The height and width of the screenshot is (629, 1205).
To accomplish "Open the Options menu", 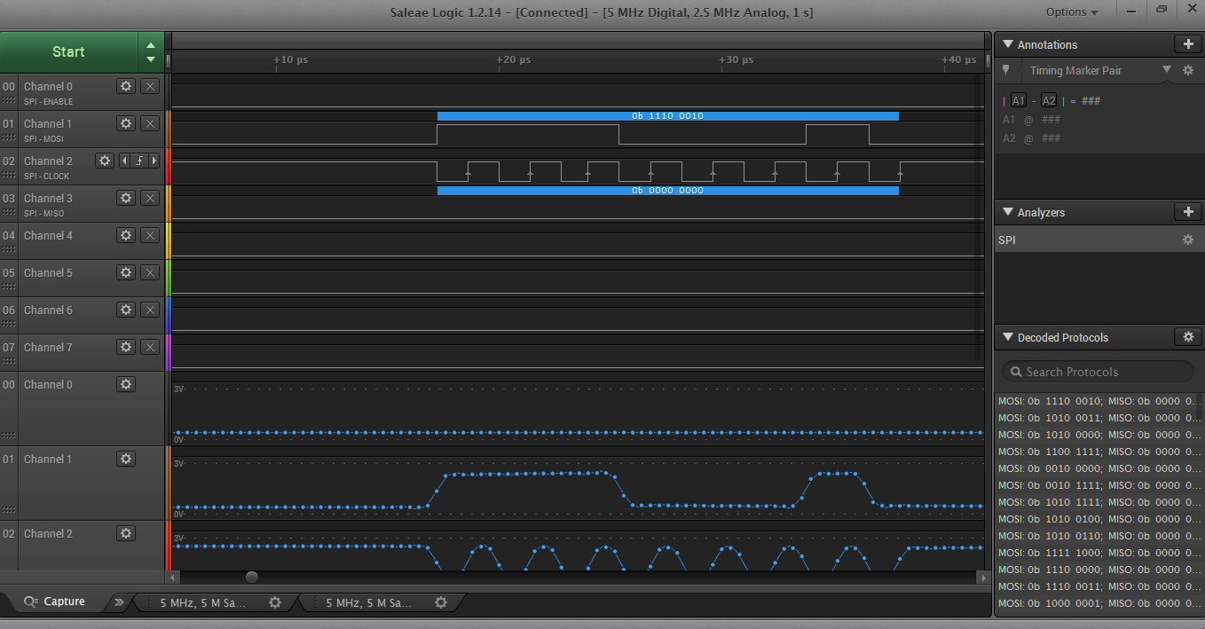I will coord(1072,12).
